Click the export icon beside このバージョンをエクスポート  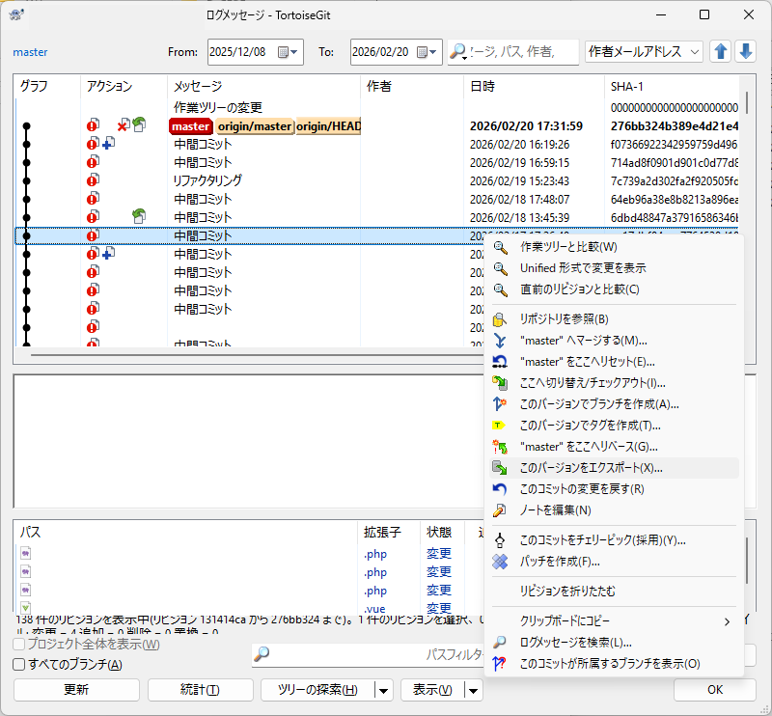click(x=500, y=468)
